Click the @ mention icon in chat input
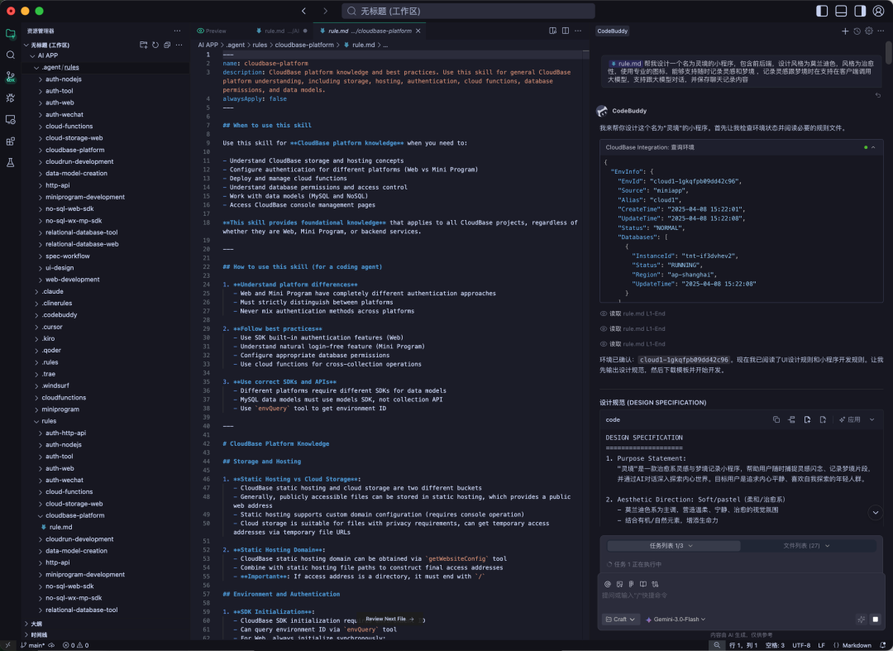893x651 pixels. point(607,584)
